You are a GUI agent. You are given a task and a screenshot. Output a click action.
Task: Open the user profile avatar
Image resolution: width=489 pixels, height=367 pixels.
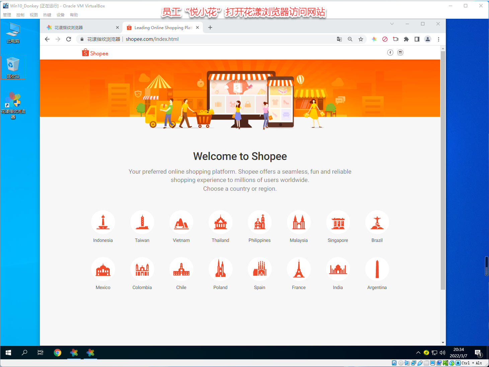(428, 39)
